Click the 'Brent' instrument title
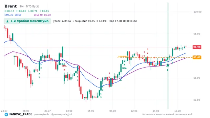Image resolution: width=210 pixels, height=118 pixels. (x=10, y=6)
